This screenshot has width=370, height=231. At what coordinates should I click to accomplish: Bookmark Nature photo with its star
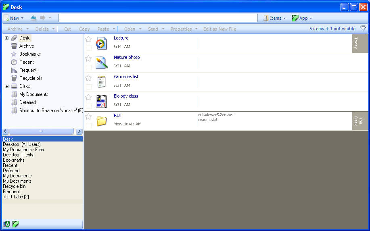(88, 58)
